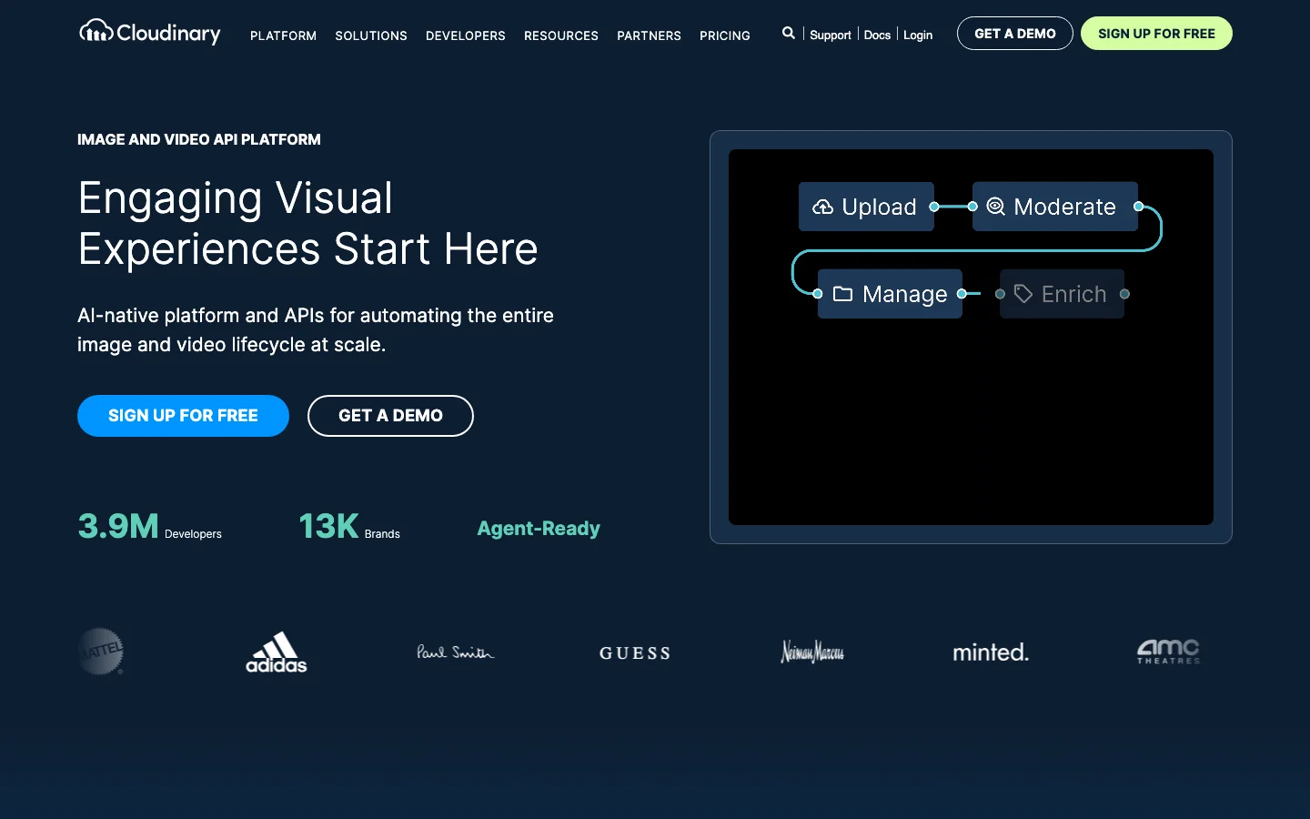Go to the Pricing page
1310x819 pixels.
tap(725, 35)
